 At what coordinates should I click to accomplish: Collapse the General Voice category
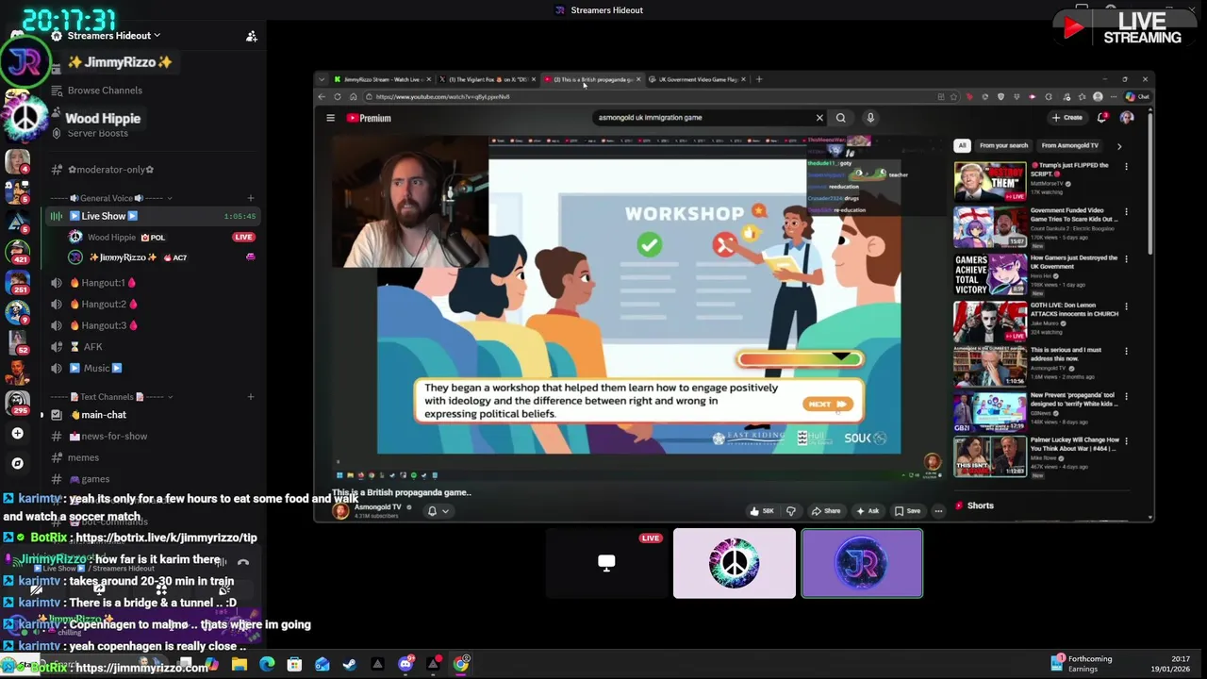click(111, 198)
